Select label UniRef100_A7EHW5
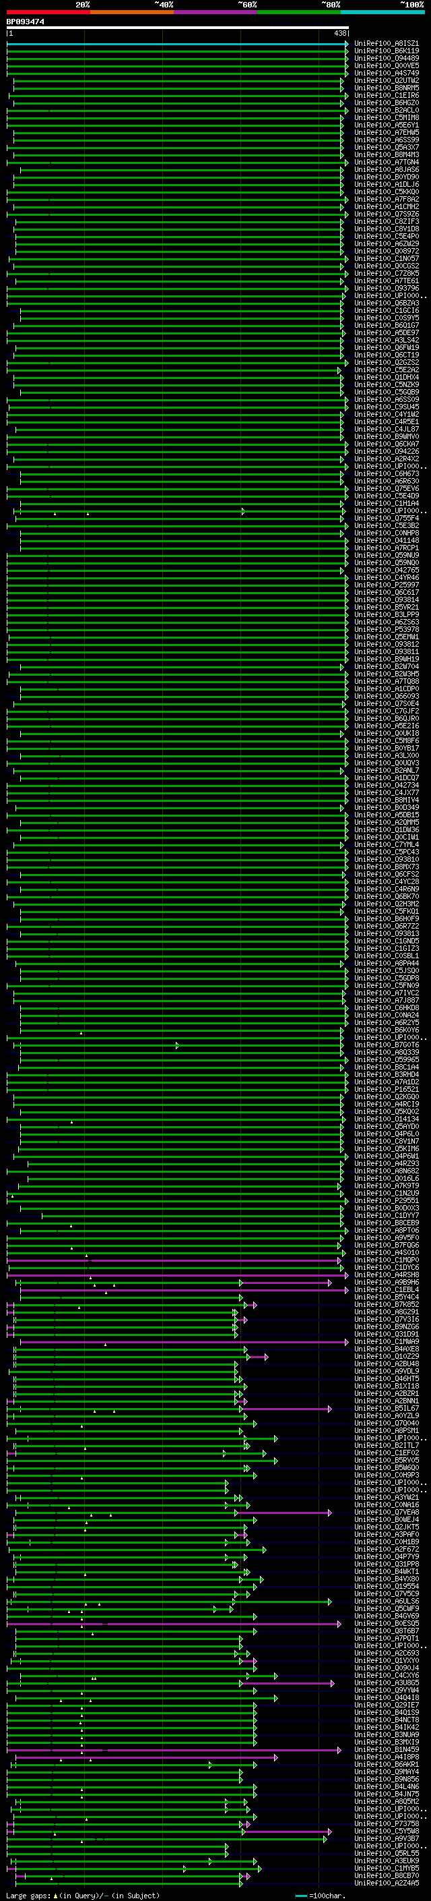 [x=387, y=132]
